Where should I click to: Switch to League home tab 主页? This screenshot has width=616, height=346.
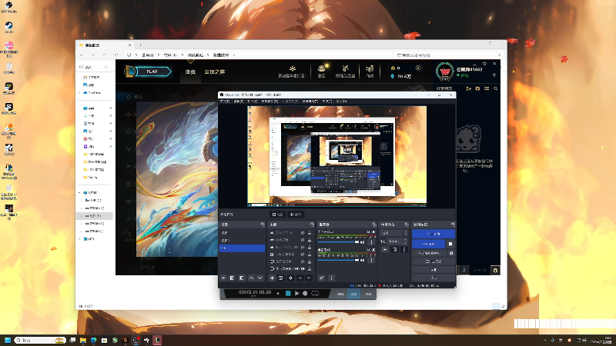point(190,72)
